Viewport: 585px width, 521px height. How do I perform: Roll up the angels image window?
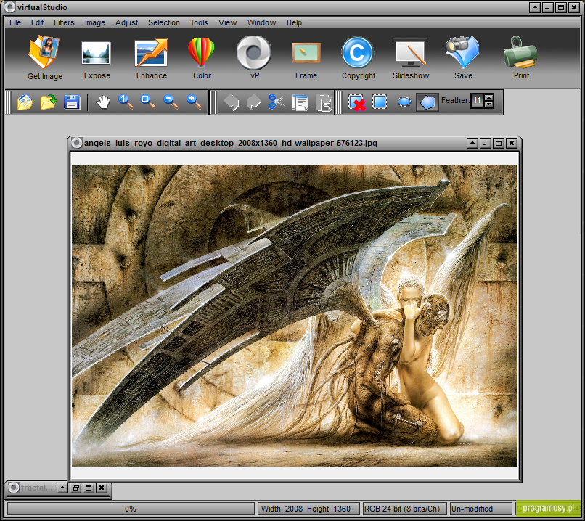pyautogui.click(x=472, y=143)
